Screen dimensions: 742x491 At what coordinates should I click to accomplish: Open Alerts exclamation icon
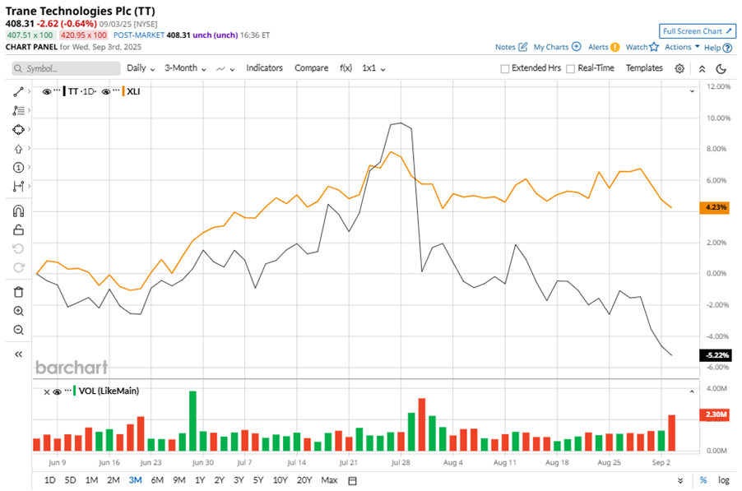pos(614,47)
